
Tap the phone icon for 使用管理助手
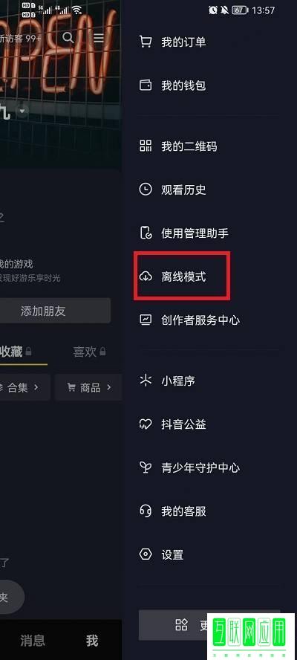pos(146,233)
